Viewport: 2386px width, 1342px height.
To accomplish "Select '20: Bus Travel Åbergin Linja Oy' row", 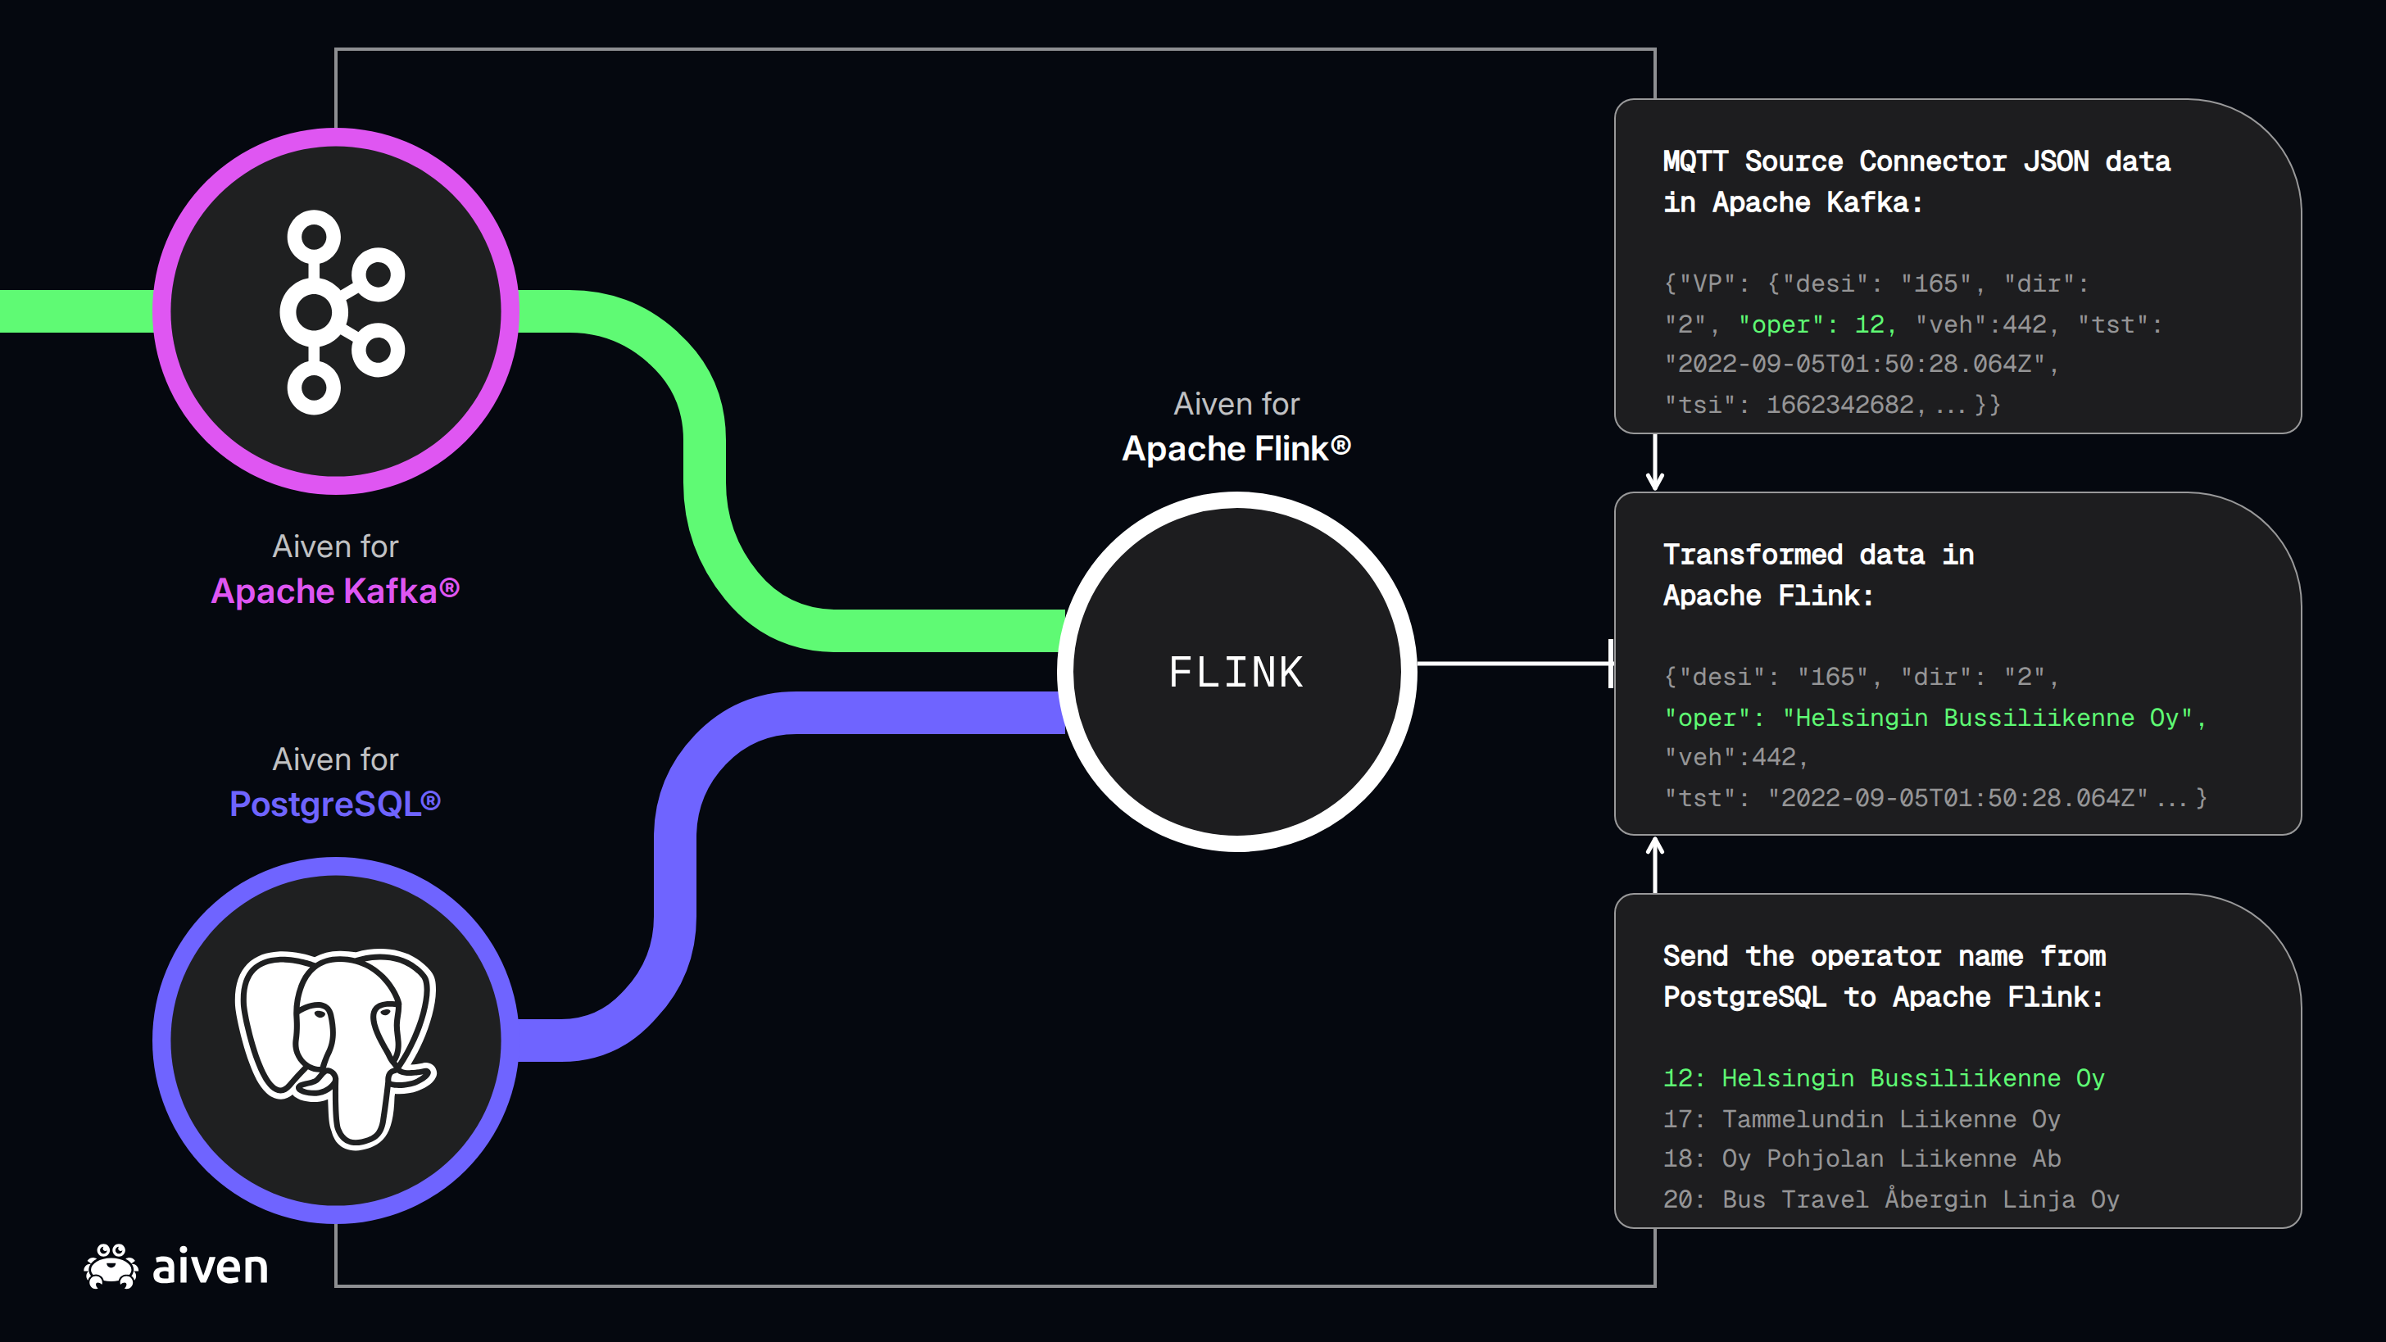I will click(1891, 1199).
